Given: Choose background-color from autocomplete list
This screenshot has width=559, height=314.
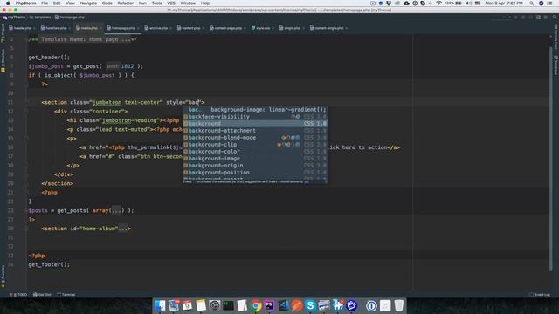Looking at the screenshot, I should [255, 151].
